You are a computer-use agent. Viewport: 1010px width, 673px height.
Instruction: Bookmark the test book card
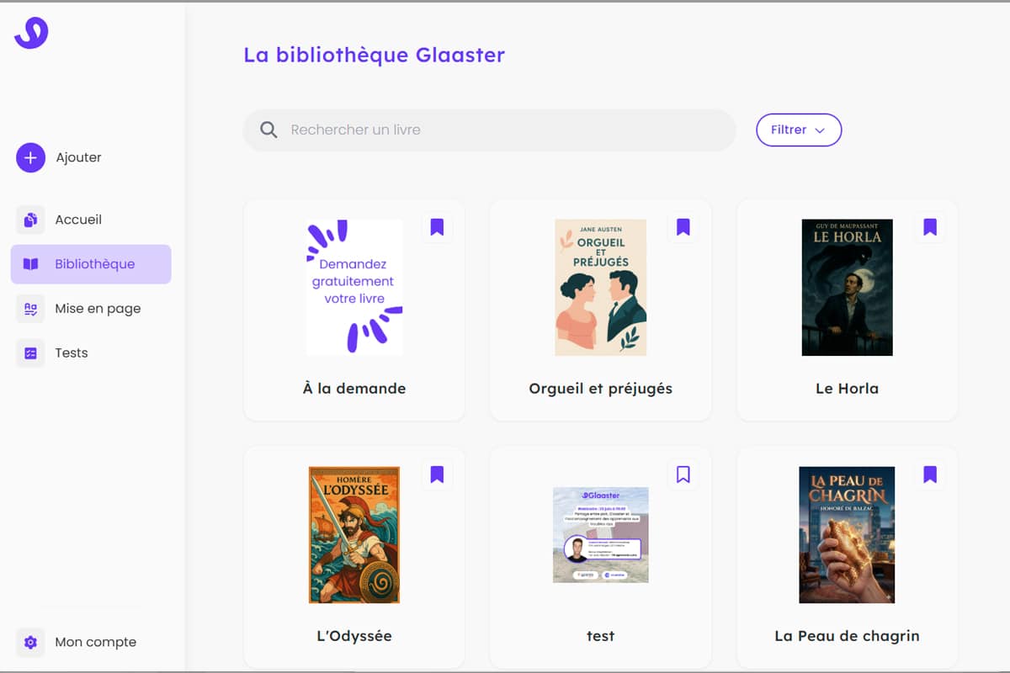[x=683, y=474]
